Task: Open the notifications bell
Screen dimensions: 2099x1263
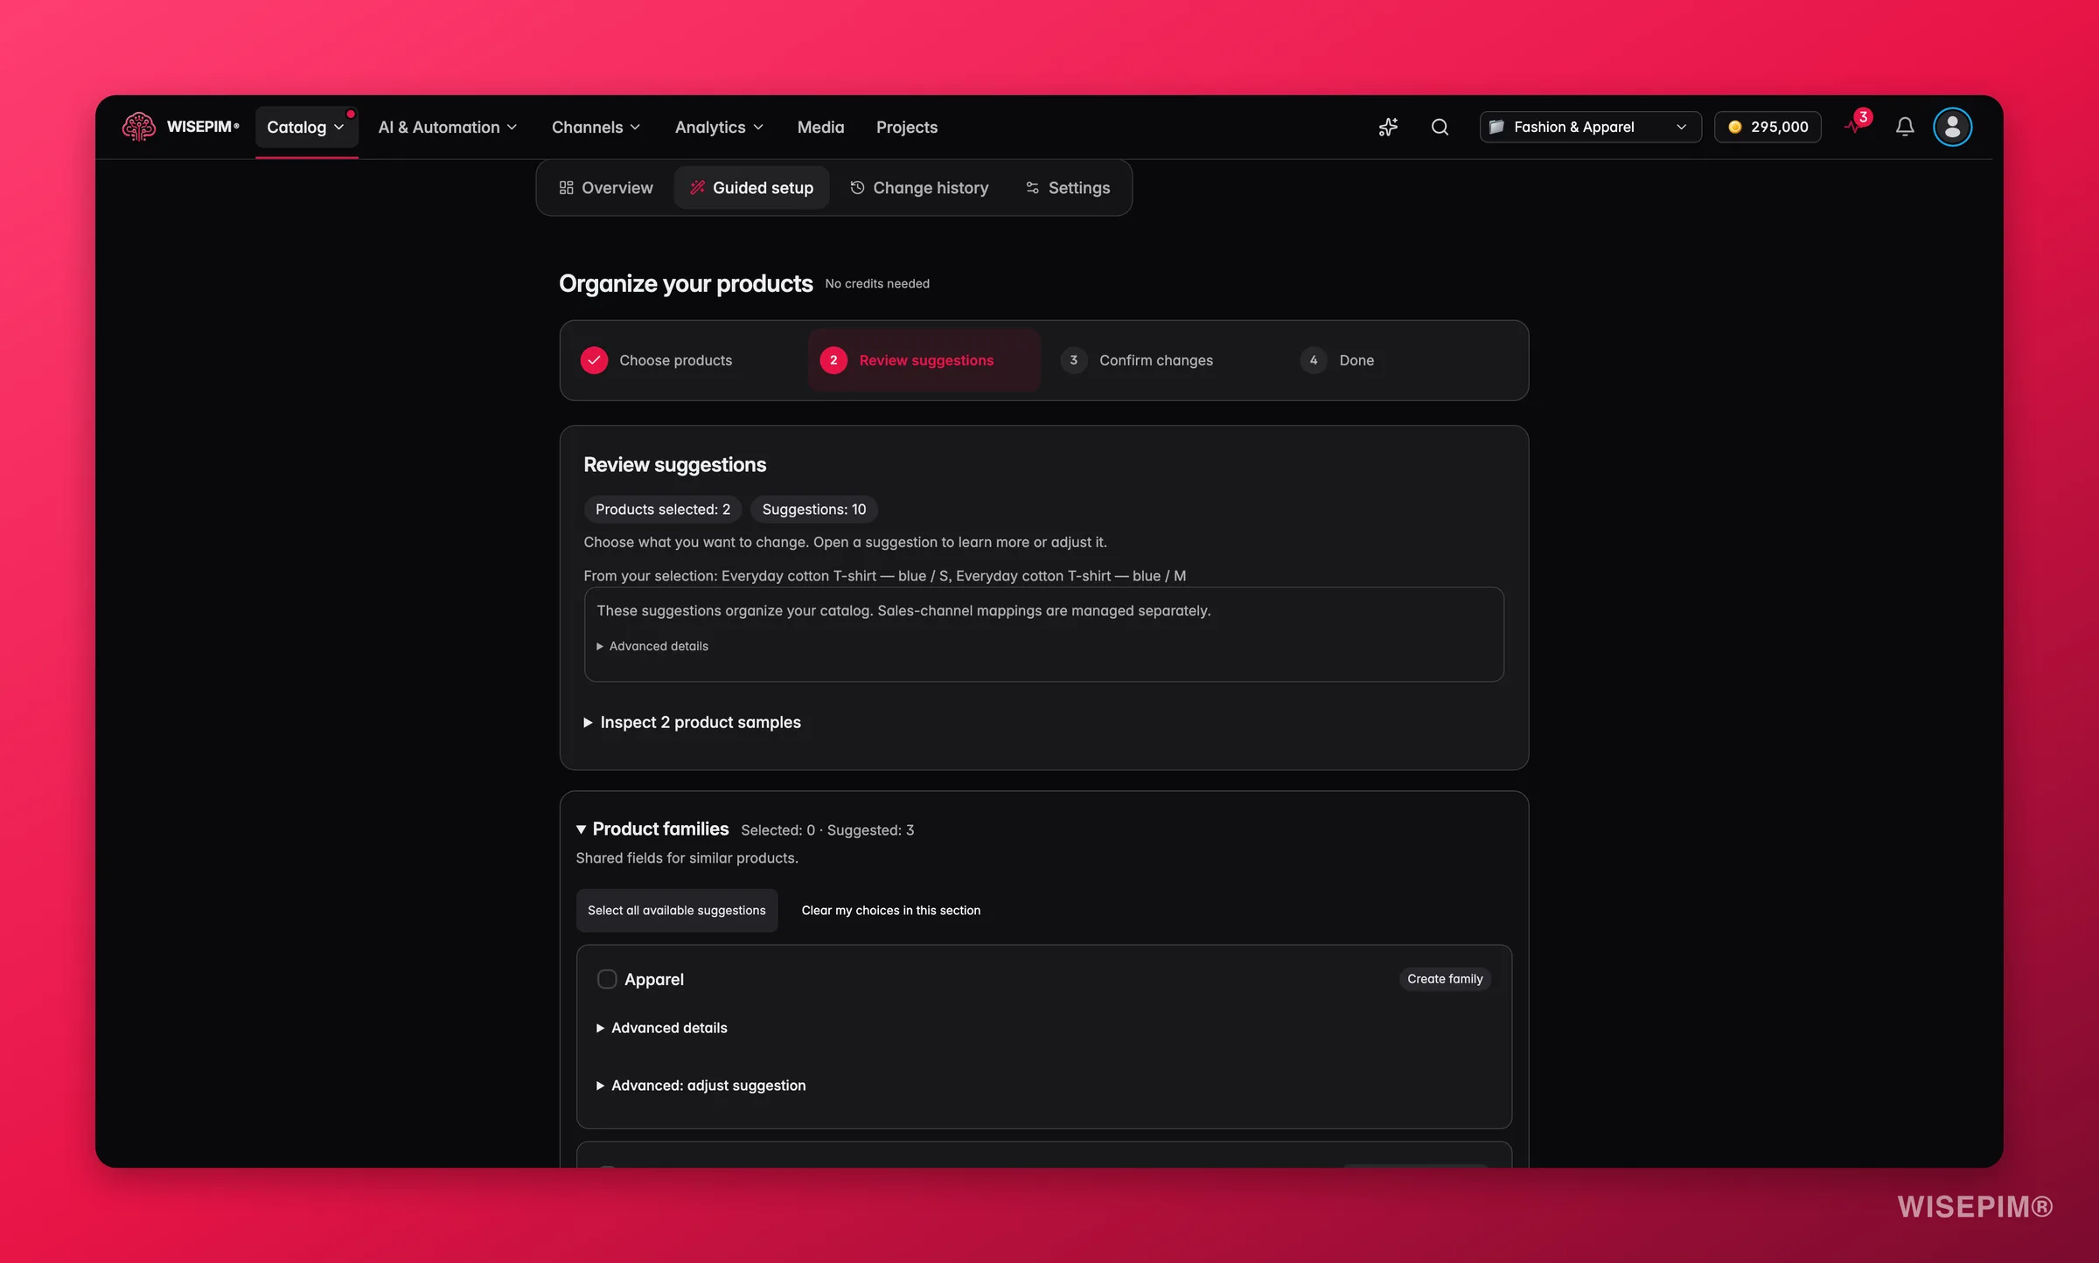Action: click(1905, 128)
